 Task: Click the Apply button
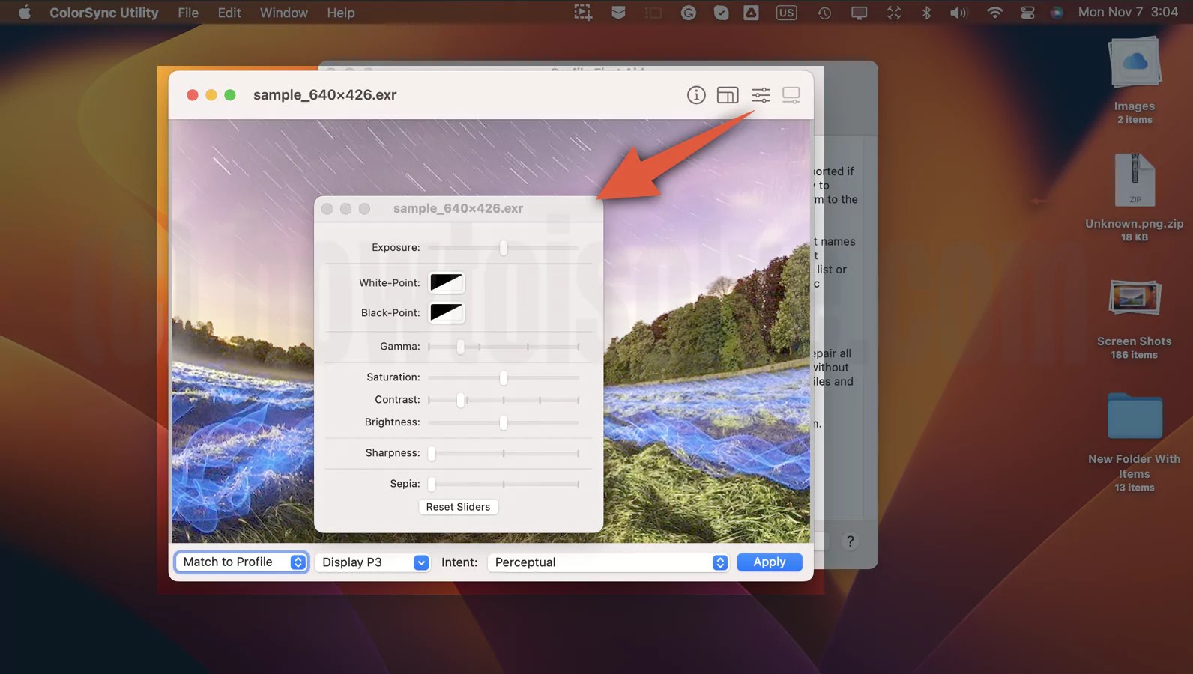click(770, 562)
